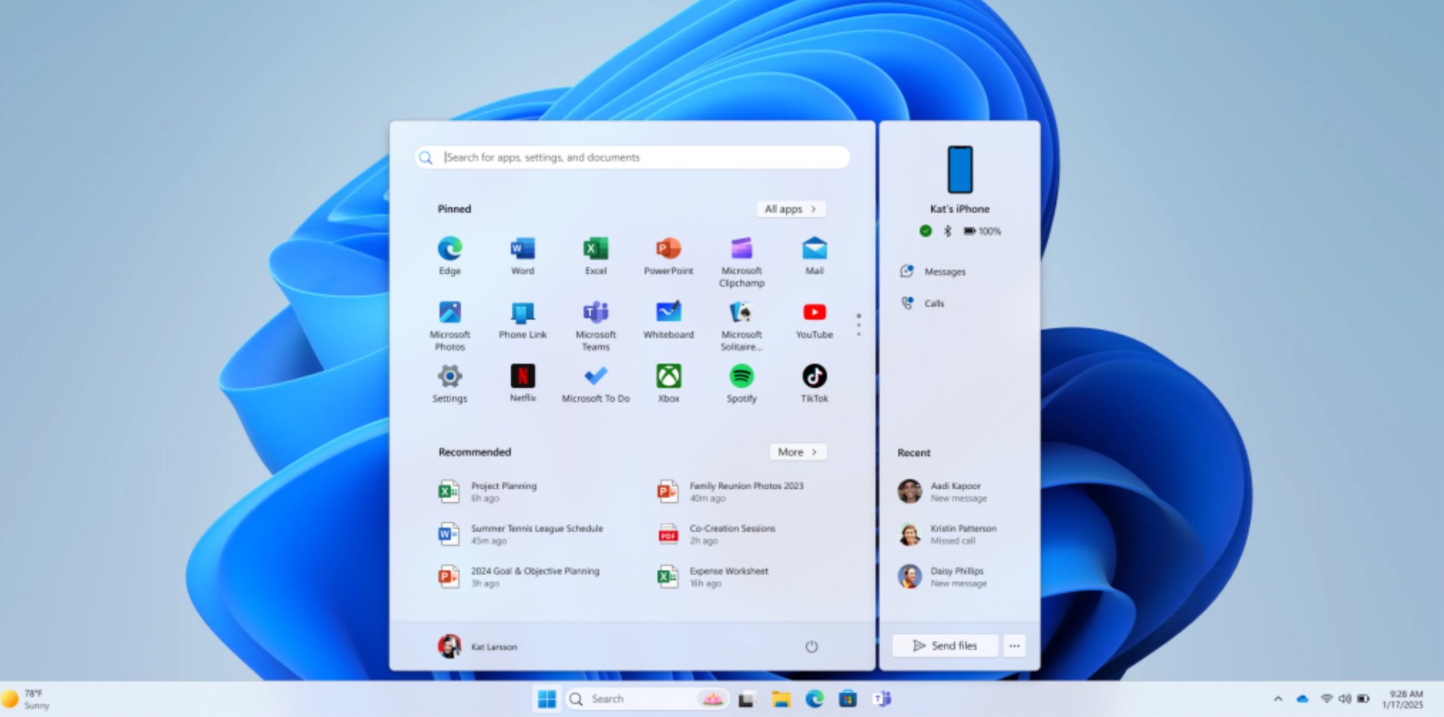Show hidden tray icons chevron
This screenshot has height=717, width=1444.
pos(1278,699)
